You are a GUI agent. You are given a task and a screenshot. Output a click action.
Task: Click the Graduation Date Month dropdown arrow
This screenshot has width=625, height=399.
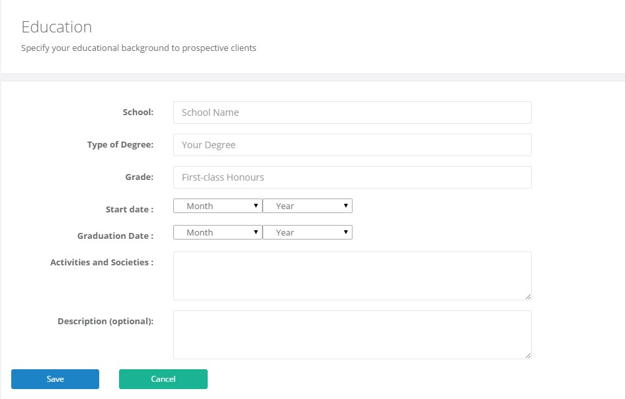256,232
